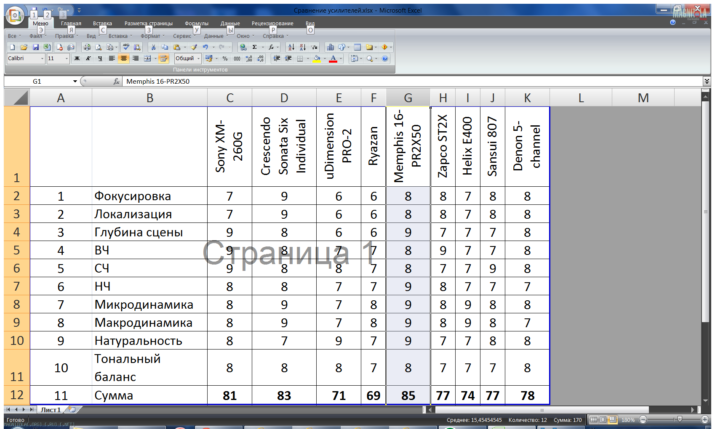715x429 pixels.
Task: Select column header L
Action: 581,98
